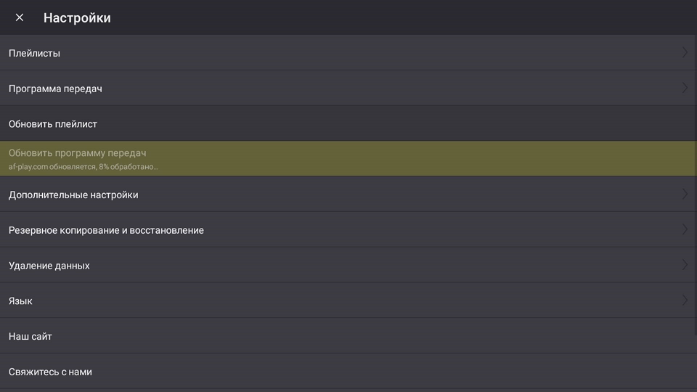This screenshot has height=392, width=697.
Task: Open the Плейлисты settings item
Action: pyautogui.click(x=34, y=53)
